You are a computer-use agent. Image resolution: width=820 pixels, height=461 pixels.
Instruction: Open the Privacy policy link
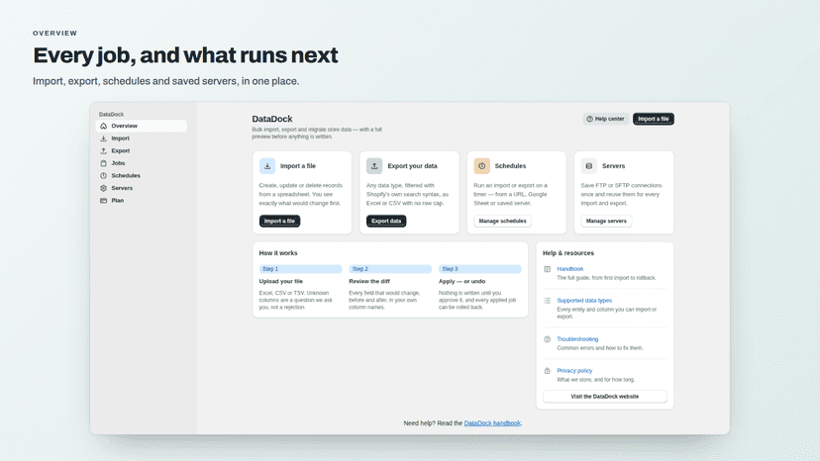point(574,371)
